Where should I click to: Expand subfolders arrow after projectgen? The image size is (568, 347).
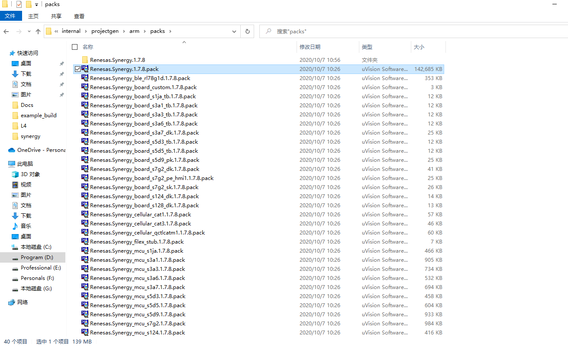(x=124, y=31)
